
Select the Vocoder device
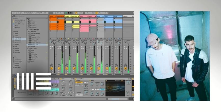click(33, 46)
